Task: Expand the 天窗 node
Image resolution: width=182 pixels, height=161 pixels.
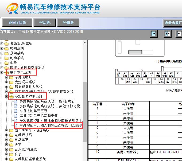Action: [x=6, y=145]
